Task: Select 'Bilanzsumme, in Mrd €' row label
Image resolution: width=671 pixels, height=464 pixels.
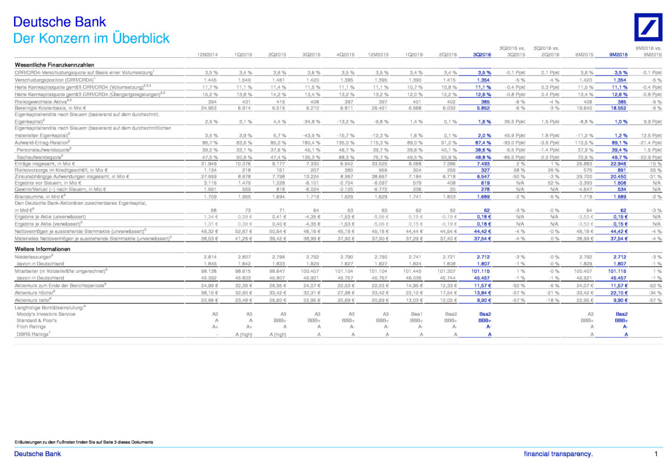Action: 40,197
